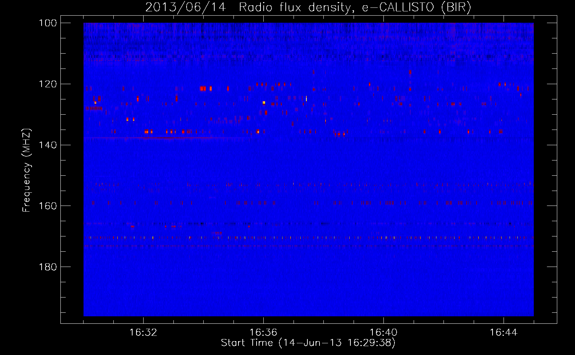
Task: Click the plot title 'Radio flux density, e-CALLISTO (BIR)'
Action: point(355,7)
